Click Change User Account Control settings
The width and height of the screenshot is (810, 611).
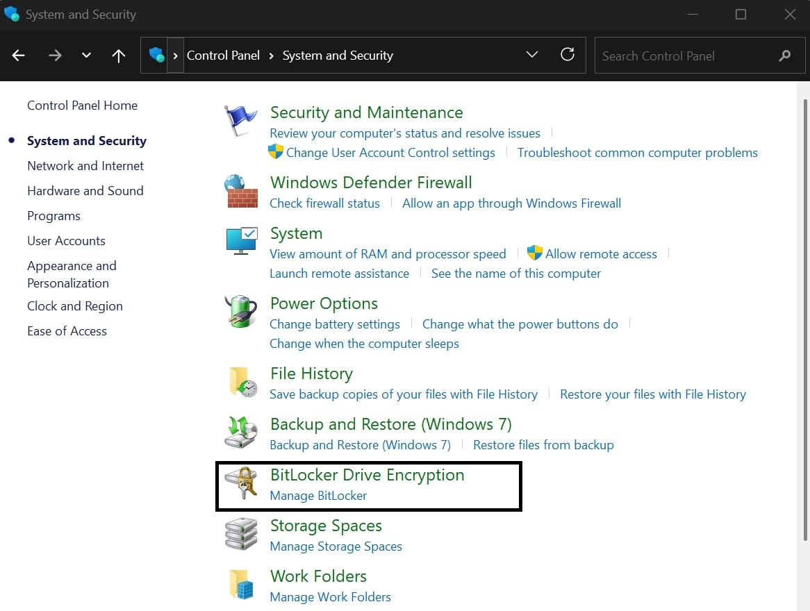[390, 153]
